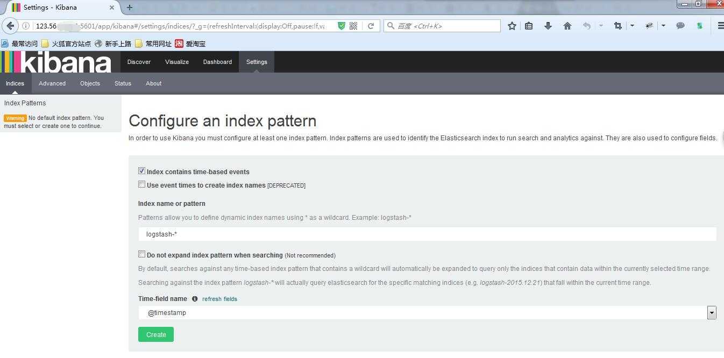Enable Use event times to create index names

pos(141,184)
